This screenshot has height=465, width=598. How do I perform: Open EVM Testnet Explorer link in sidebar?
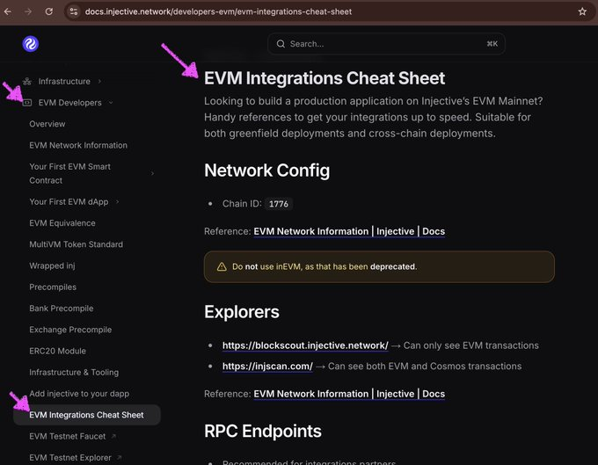(70, 457)
